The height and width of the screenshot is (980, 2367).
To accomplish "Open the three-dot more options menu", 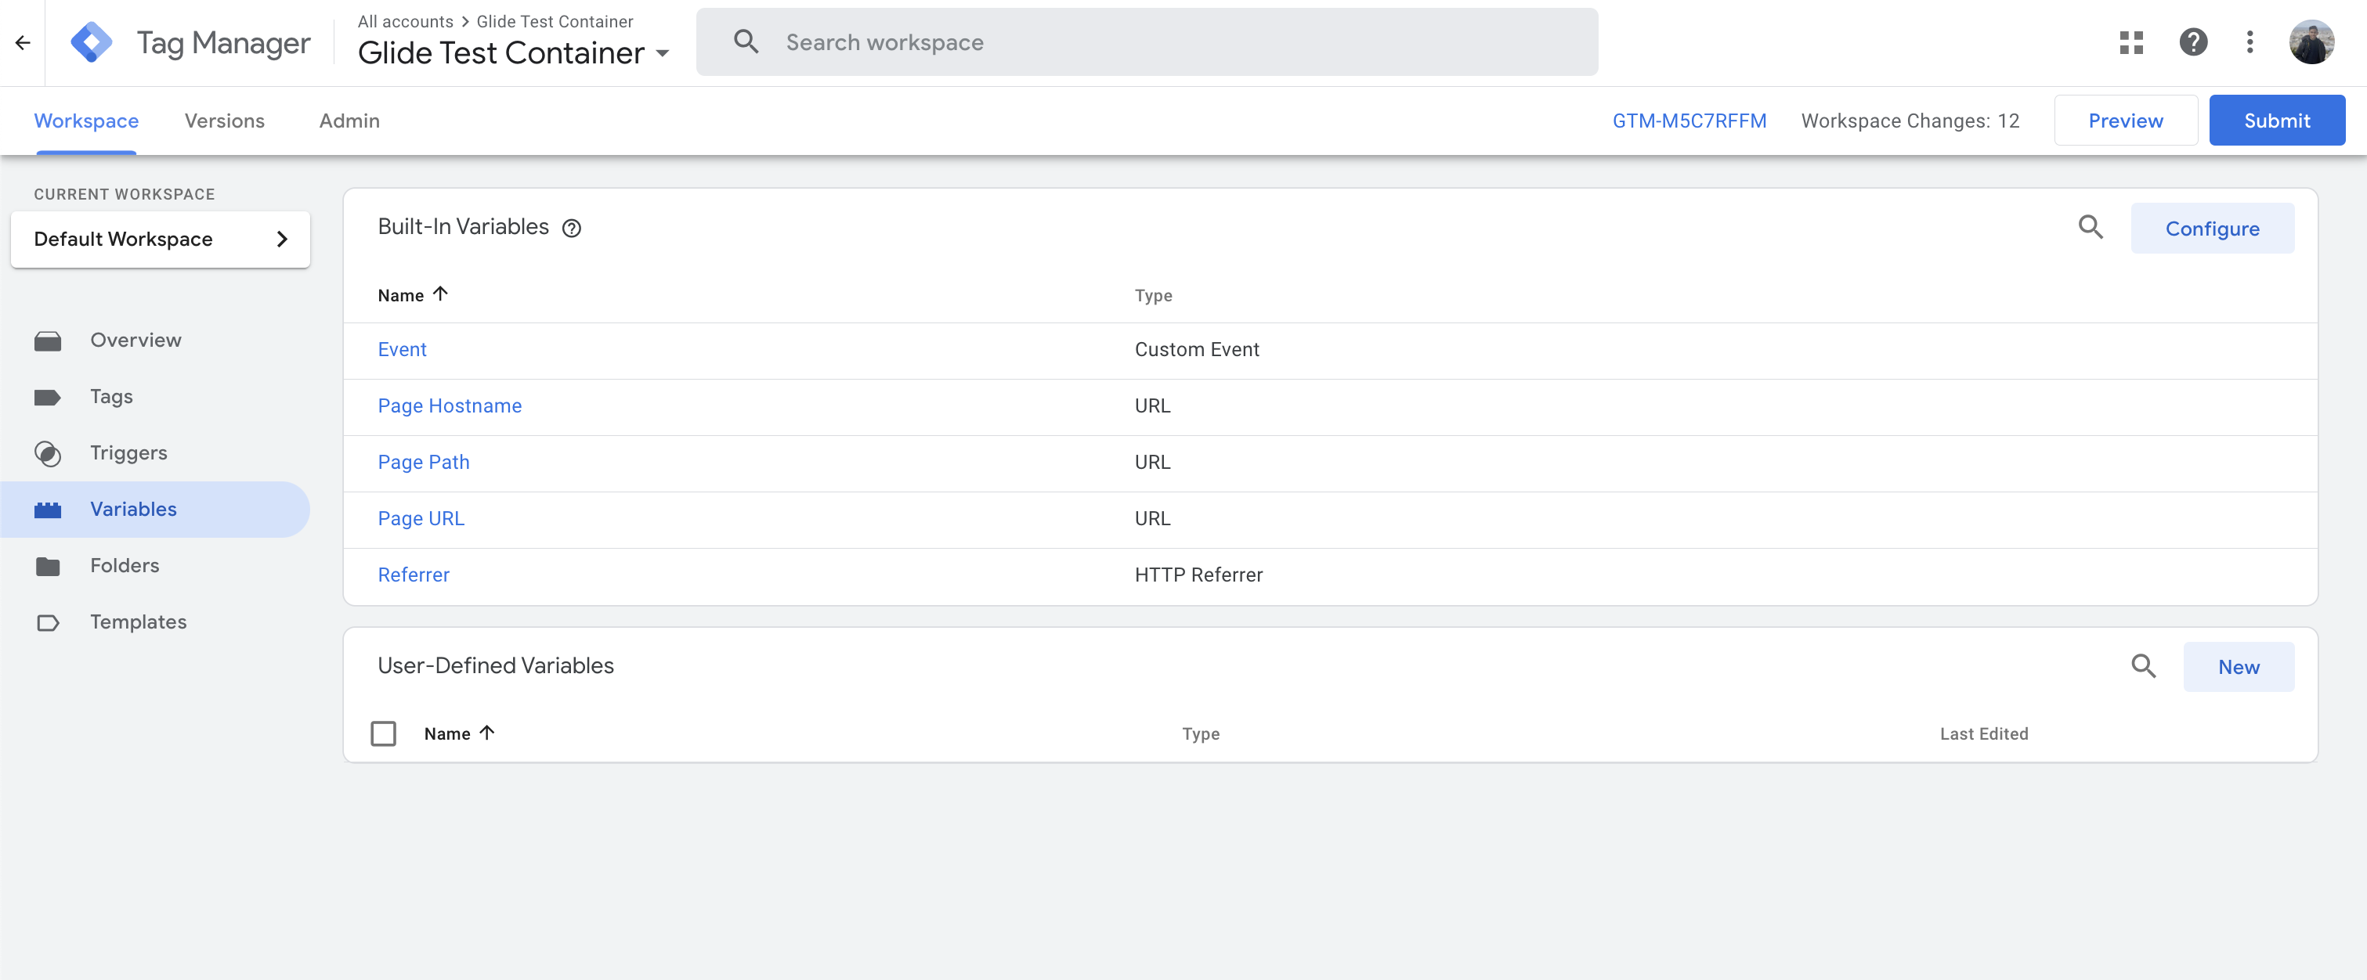I will click(x=2250, y=42).
